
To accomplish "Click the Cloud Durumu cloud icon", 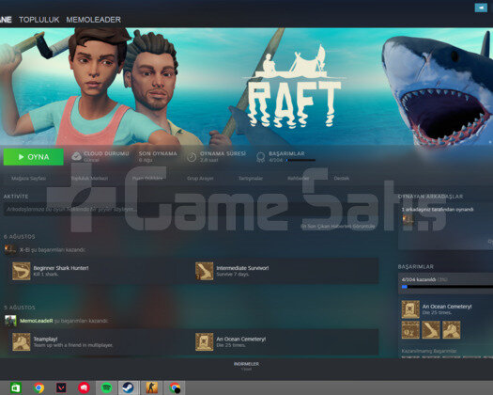I will click(x=76, y=156).
